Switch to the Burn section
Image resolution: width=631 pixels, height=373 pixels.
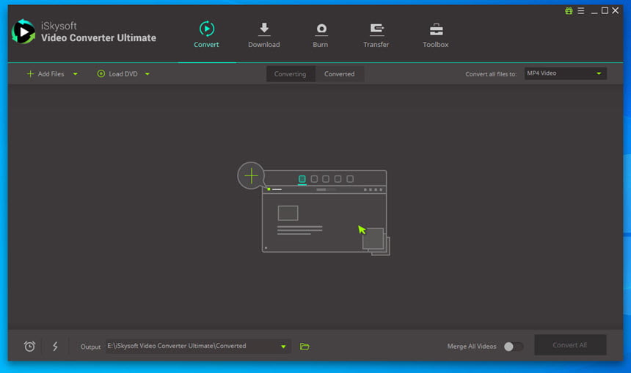(x=321, y=35)
